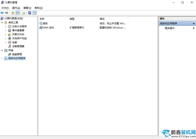The width and height of the screenshot is (196, 139).
Task: Click the Export list toolbar icon
Action: point(24,13)
